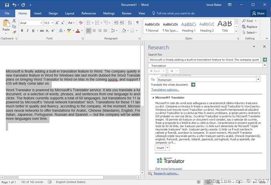Toggle underline formatting
Image resolution: width=271 pixels, height=185 pixels.
point(33,30)
